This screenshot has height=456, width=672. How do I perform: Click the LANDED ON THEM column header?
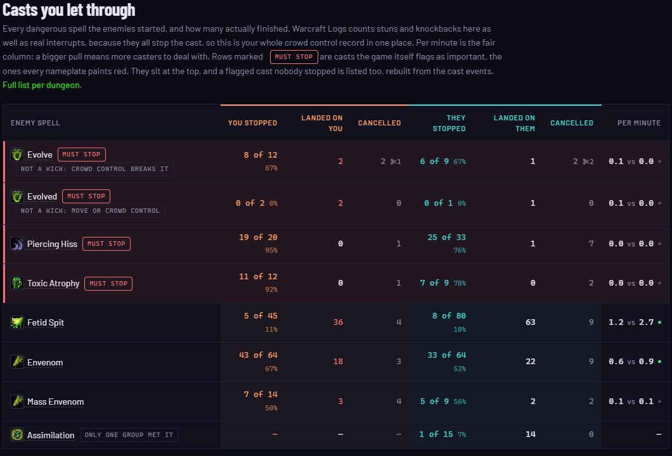click(514, 123)
